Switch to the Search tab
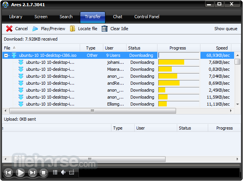The image size is (243, 181). click(x=66, y=17)
